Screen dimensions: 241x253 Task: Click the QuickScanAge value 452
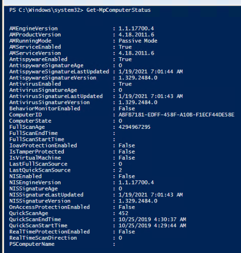123,213
